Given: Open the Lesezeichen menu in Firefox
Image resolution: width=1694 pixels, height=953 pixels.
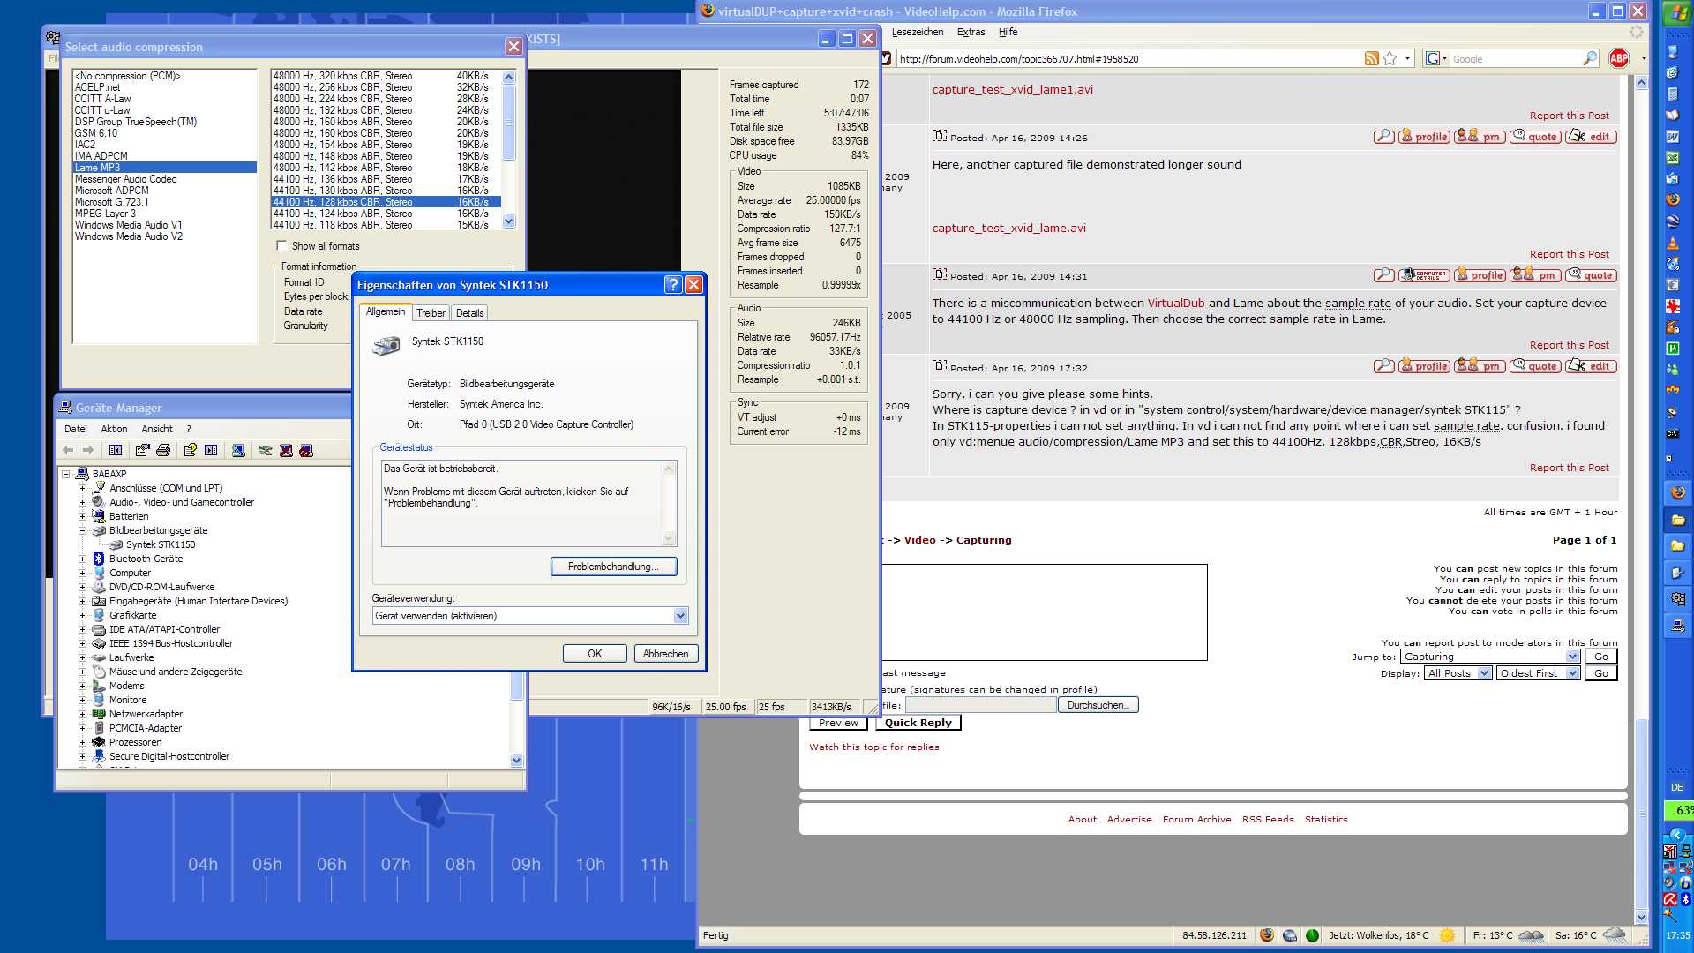Looking at the screenshot, I should [918, 32].
